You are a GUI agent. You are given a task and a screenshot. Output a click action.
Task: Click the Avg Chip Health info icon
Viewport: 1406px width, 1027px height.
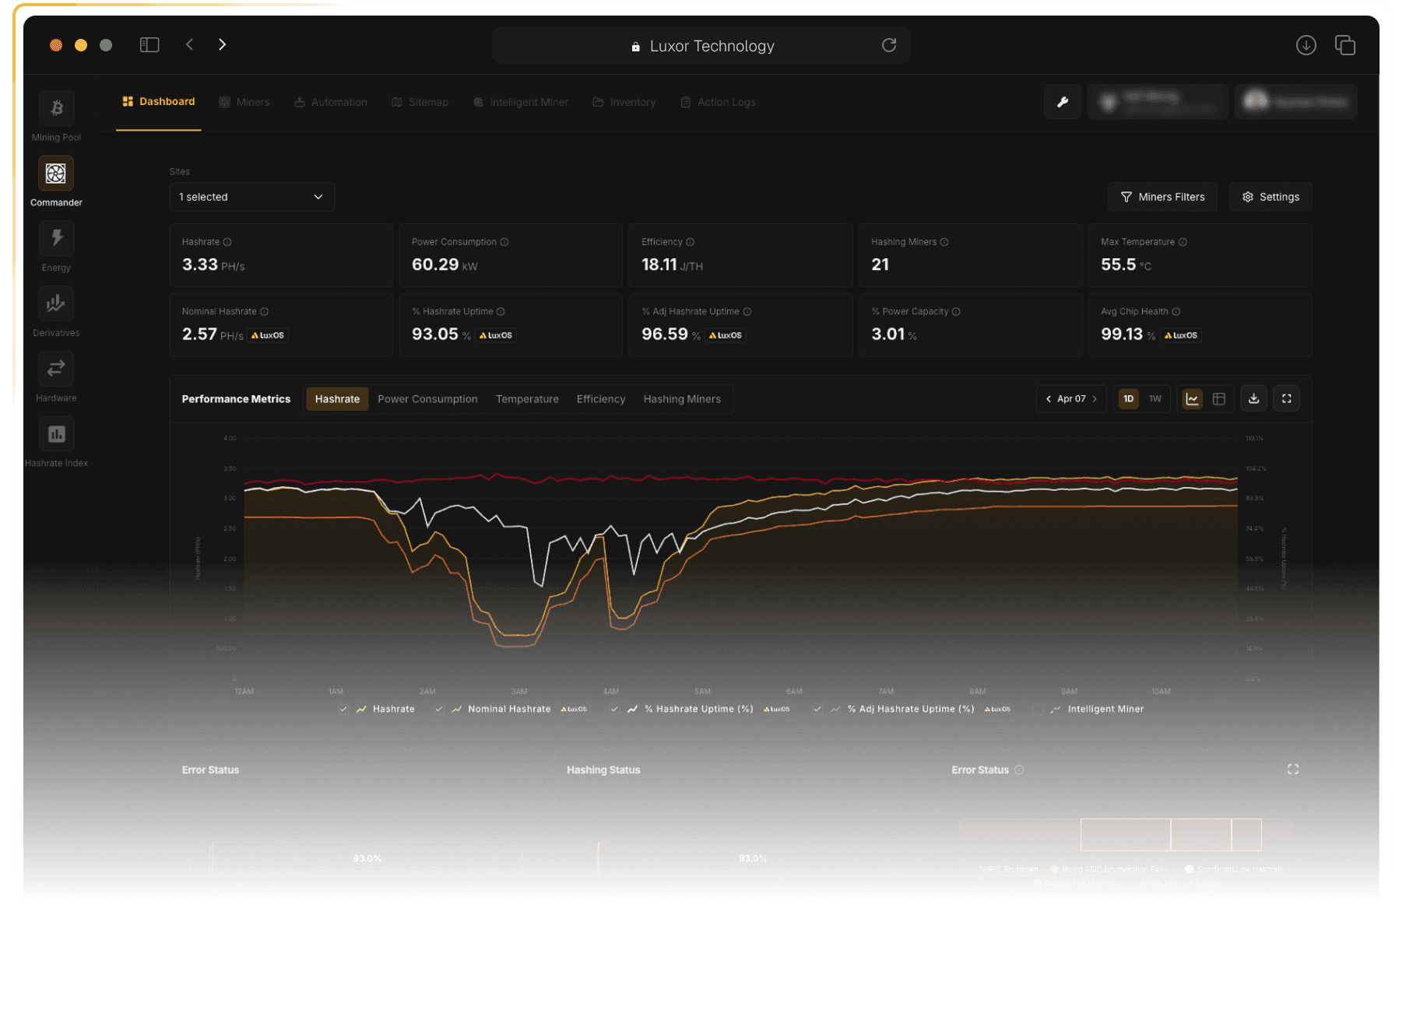(1176, 312)
